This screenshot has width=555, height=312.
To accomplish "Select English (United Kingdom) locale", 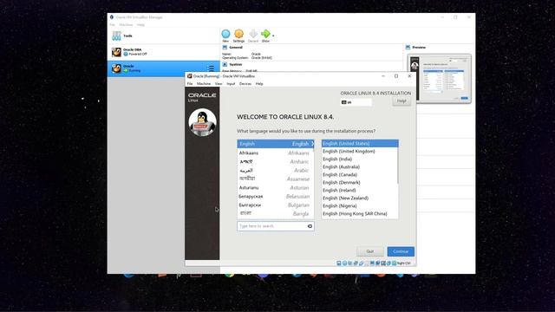I will [x=359, y=151].
